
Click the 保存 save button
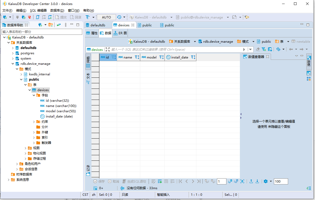99,181
